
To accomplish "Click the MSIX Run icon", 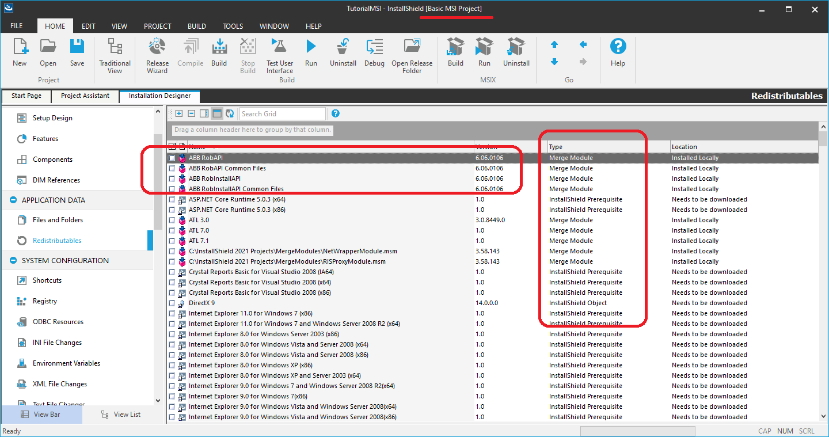I will [484, 53].
